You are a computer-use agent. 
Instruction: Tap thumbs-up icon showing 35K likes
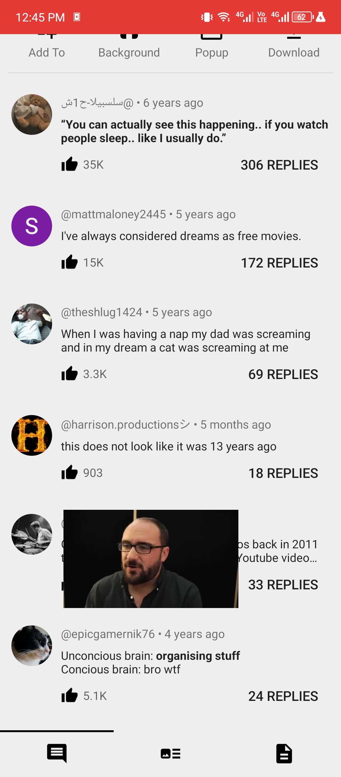click(69, 164)
